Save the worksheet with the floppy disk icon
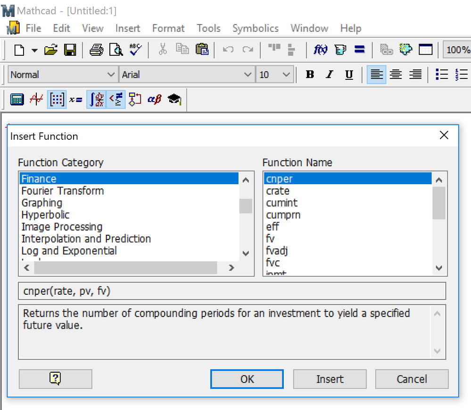Image resolution: width=471 pixels, height=410 pixels. [70, 50]
